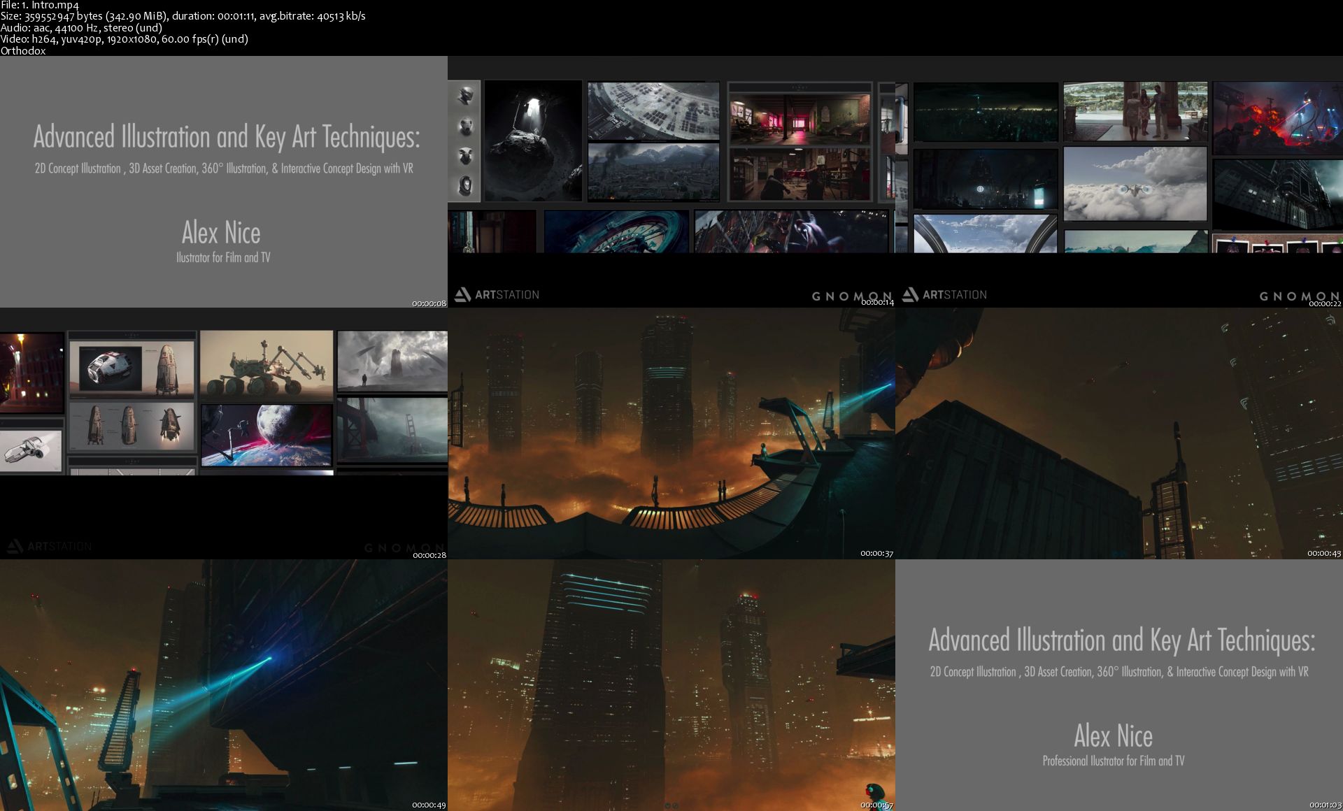The height and width of the screenshot is (811, 1343).
Task: Click the 'Alex Nice' title in the first frame
Action: point(221,233)
